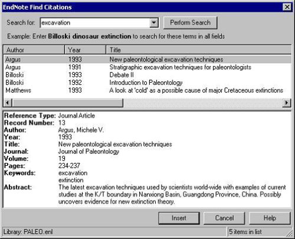The height and width of the screenshot is (239, 295).
Task: Select Argus 1991 Stratigraphic excavation row
Action: pos(147,67)
